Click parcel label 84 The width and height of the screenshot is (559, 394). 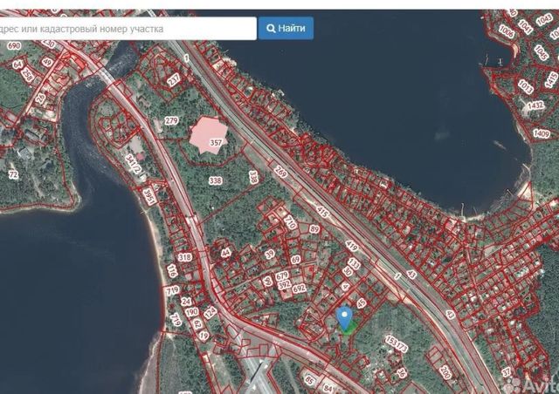pos(328,388)
